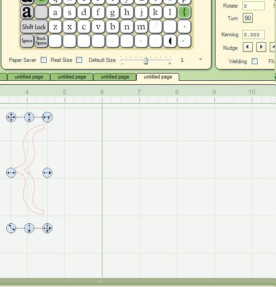The width and height of the screenshot is (276, 287).
Task: Click the horizontal scrollbar grip at bottom
Action: (101, 282)
